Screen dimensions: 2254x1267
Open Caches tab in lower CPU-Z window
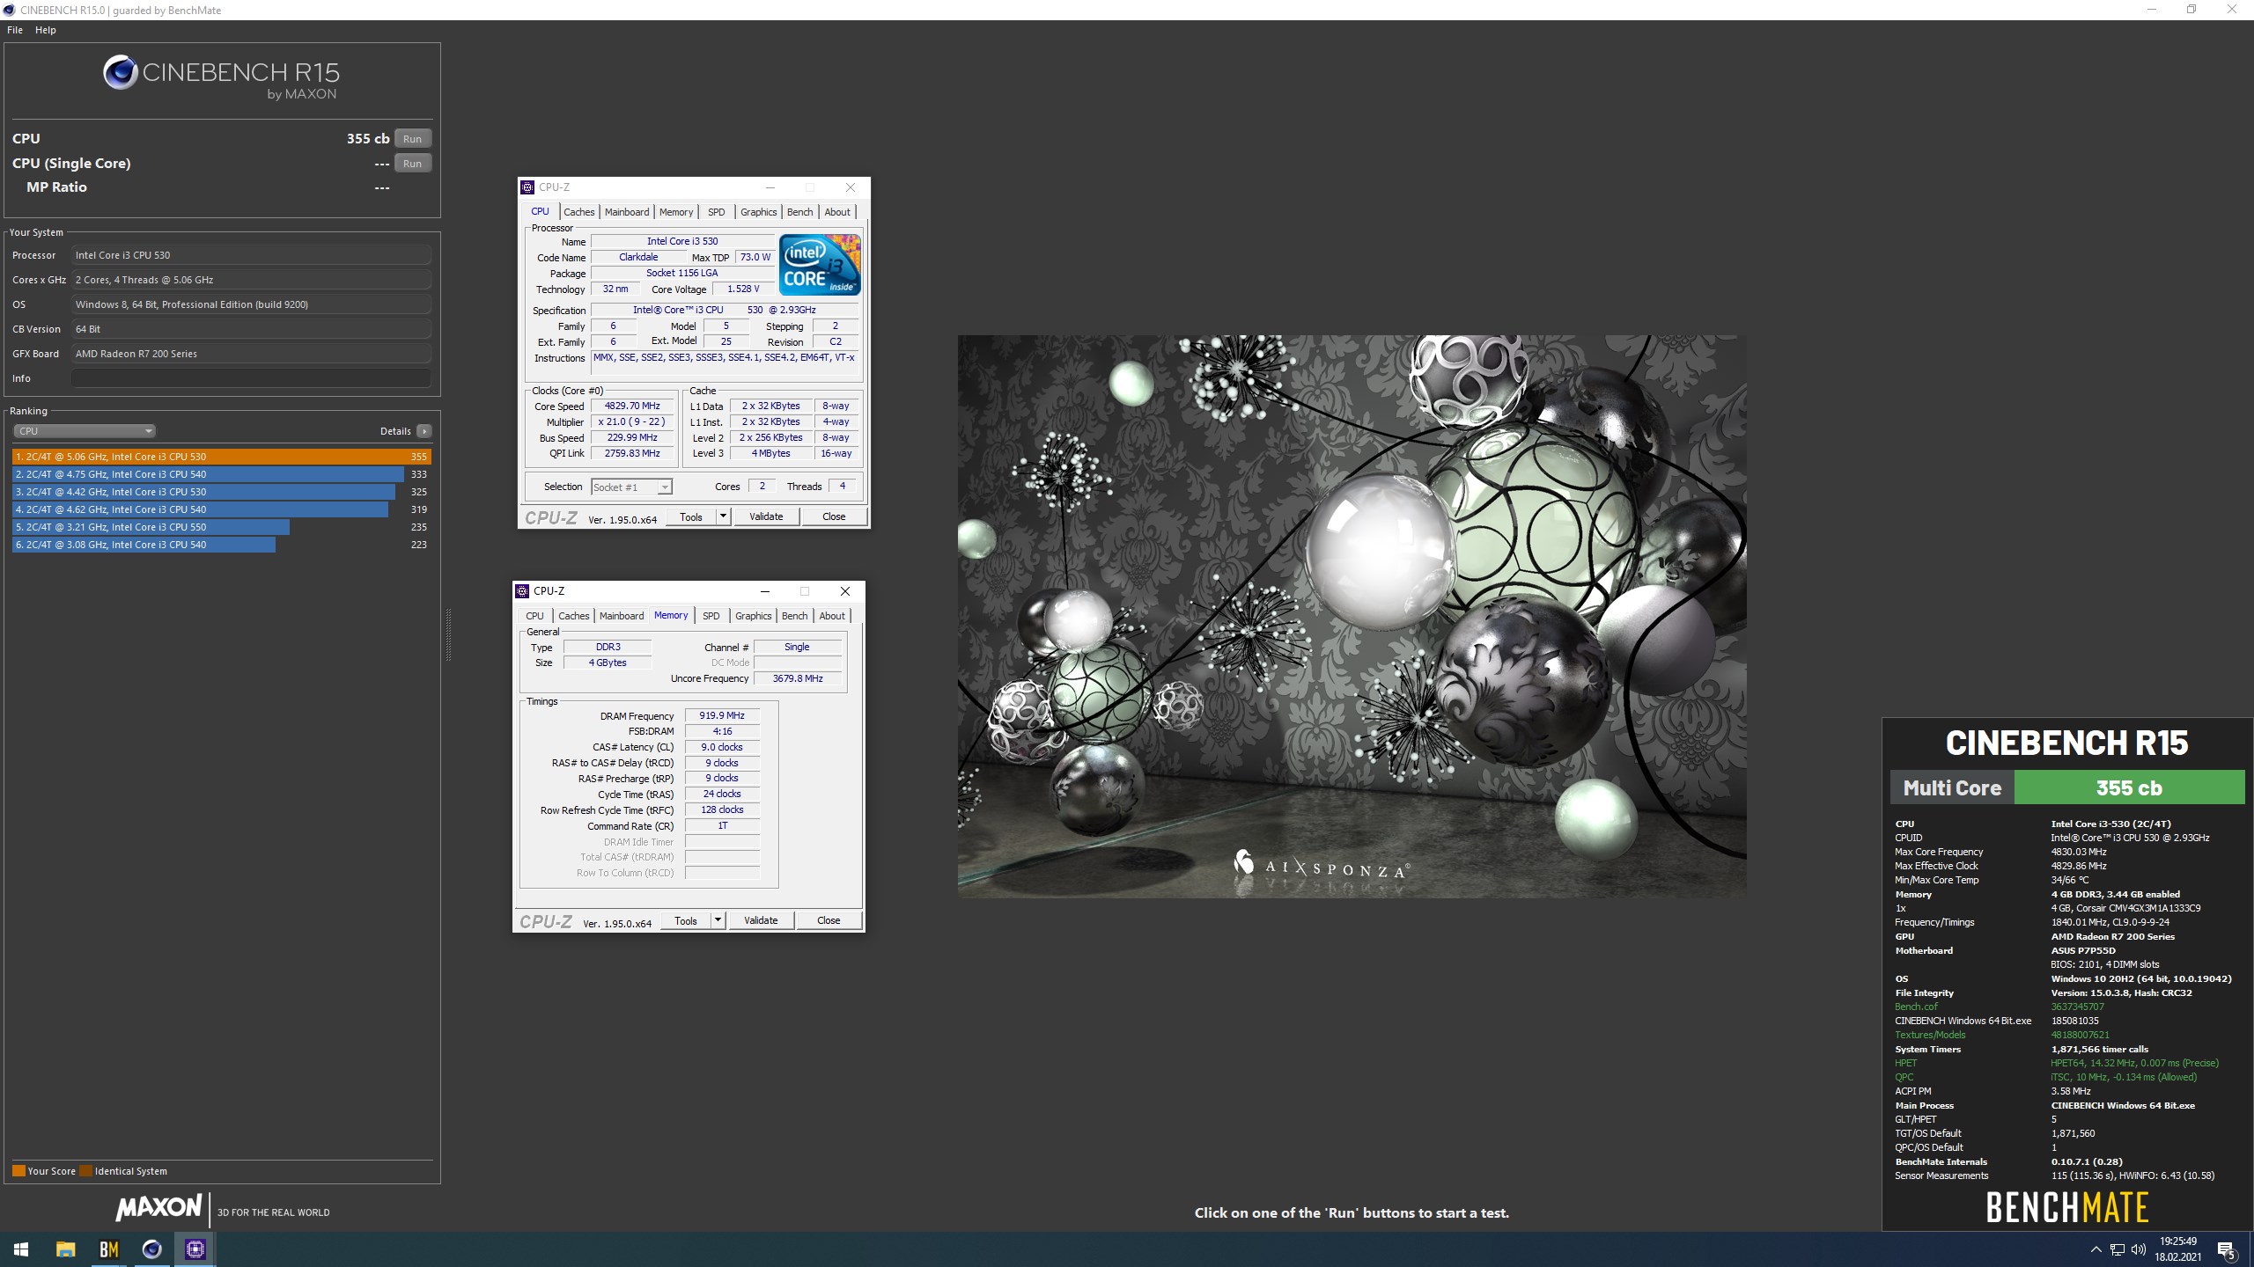tap(573, 616)
